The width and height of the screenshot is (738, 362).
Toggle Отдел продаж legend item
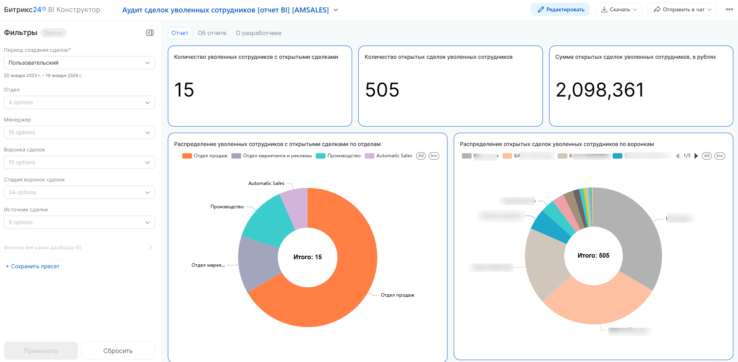coord(205,156)
